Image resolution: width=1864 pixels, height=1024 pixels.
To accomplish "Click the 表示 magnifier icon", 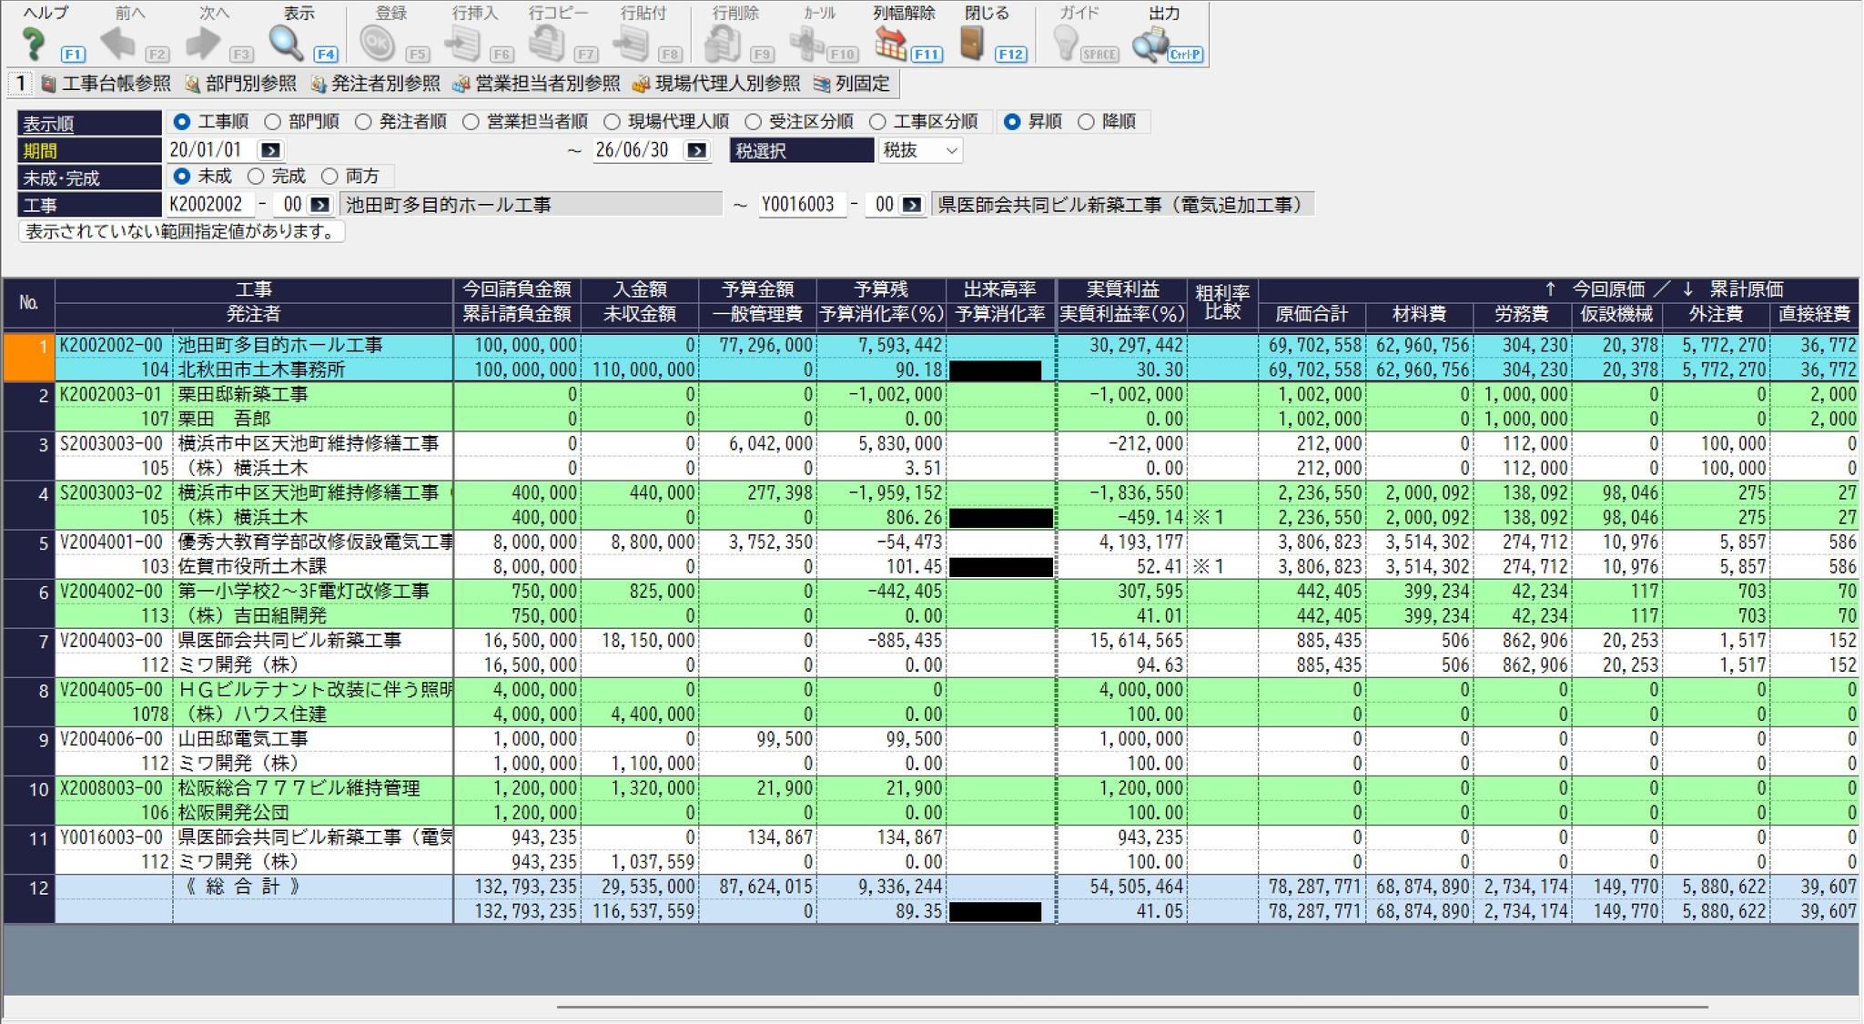I will (x=286, y=43).
